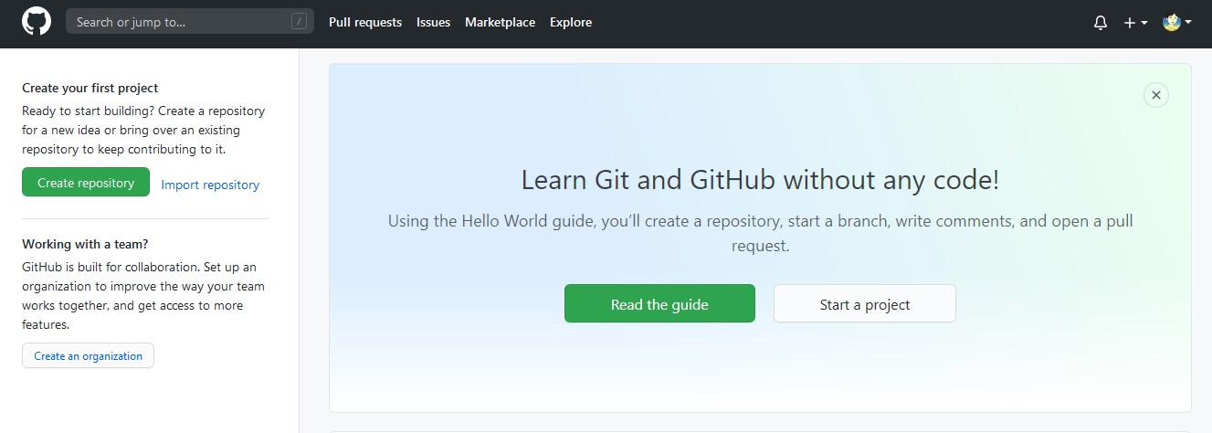The image size is (1212, 433).
Task: Open the Pull requests page
Action: click(365, 22)
